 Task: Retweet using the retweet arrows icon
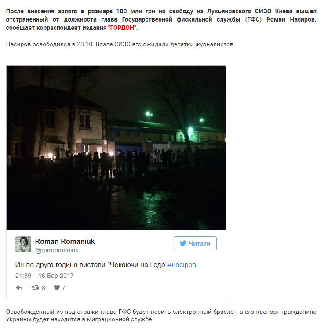[35, 287]
